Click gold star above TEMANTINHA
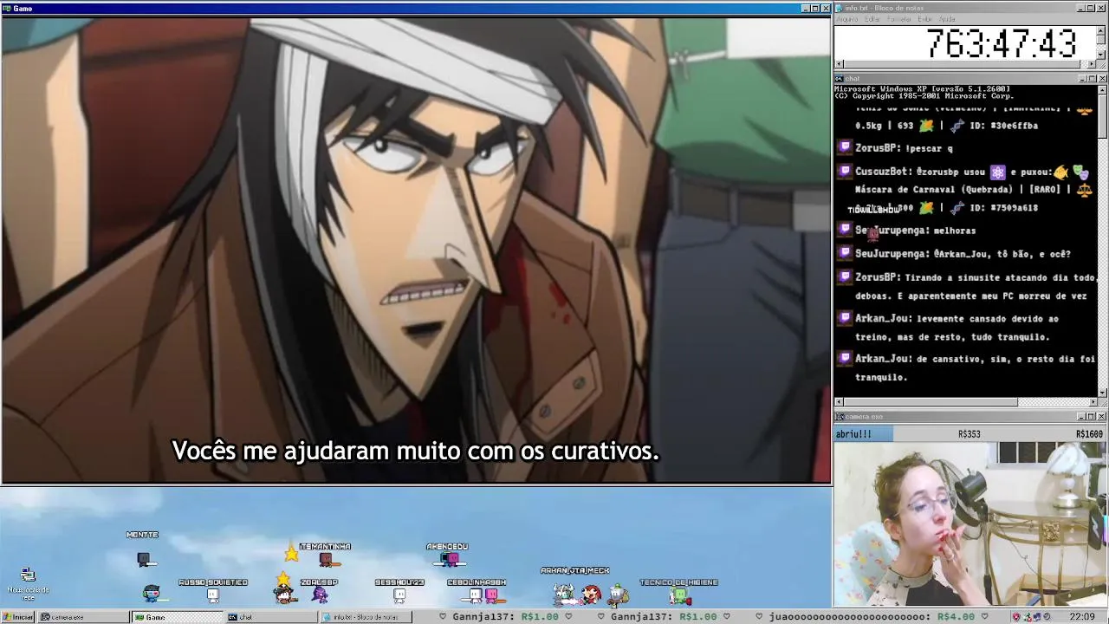 291,553
